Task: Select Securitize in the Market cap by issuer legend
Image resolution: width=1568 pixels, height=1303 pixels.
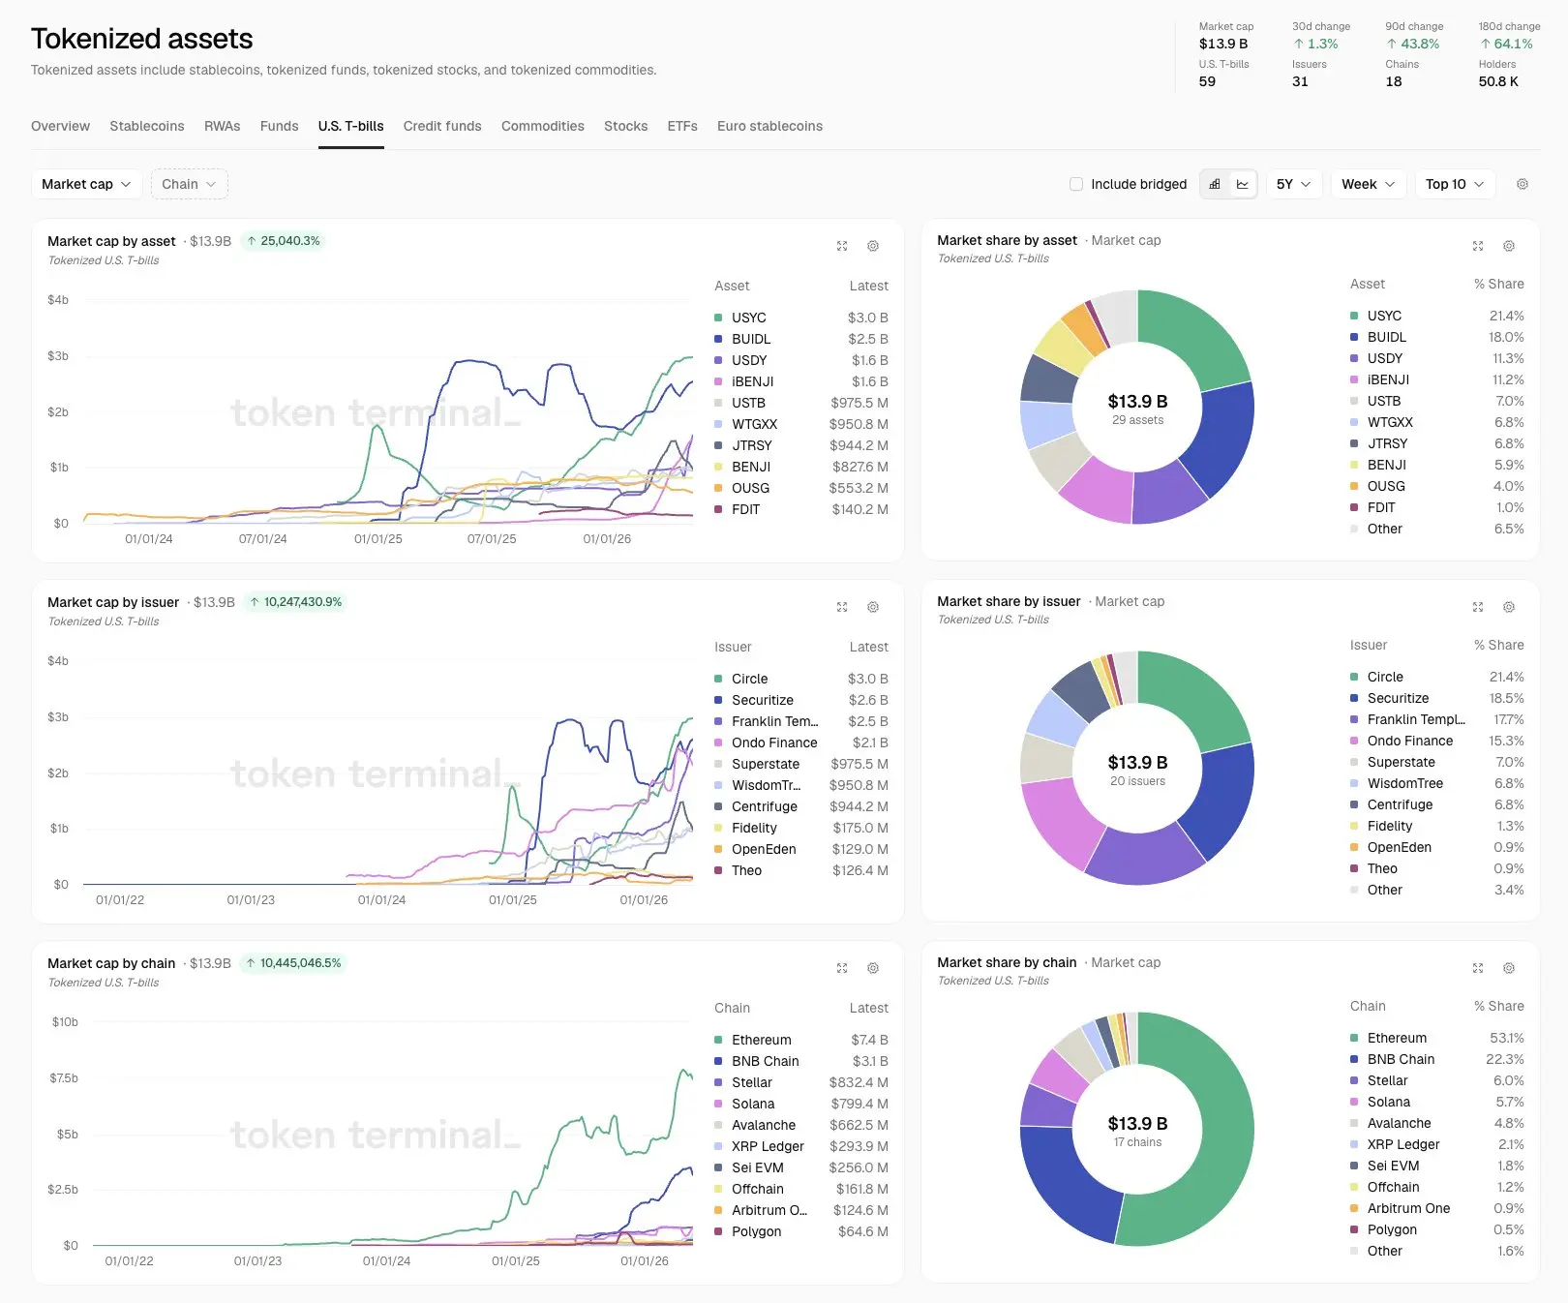Action: pos(763,700)
